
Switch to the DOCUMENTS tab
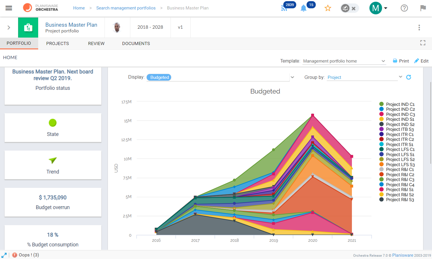(x=136, y=44)
